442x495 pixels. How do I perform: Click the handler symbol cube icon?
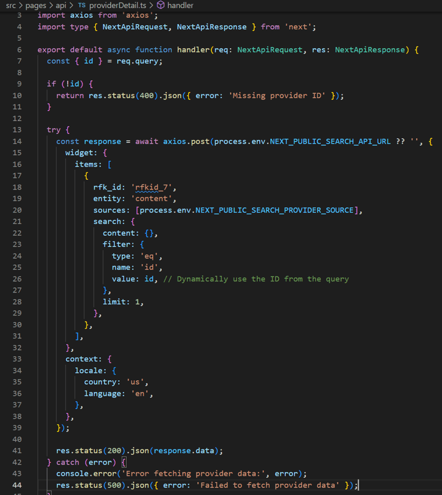[161, 5]
